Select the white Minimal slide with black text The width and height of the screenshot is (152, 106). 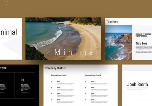pos(11,39)
